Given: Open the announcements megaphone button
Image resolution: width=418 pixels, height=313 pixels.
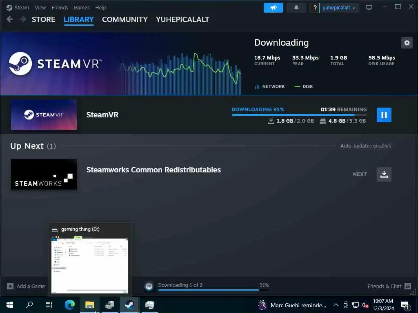Looking at the screenshot, I should [273, 8].
